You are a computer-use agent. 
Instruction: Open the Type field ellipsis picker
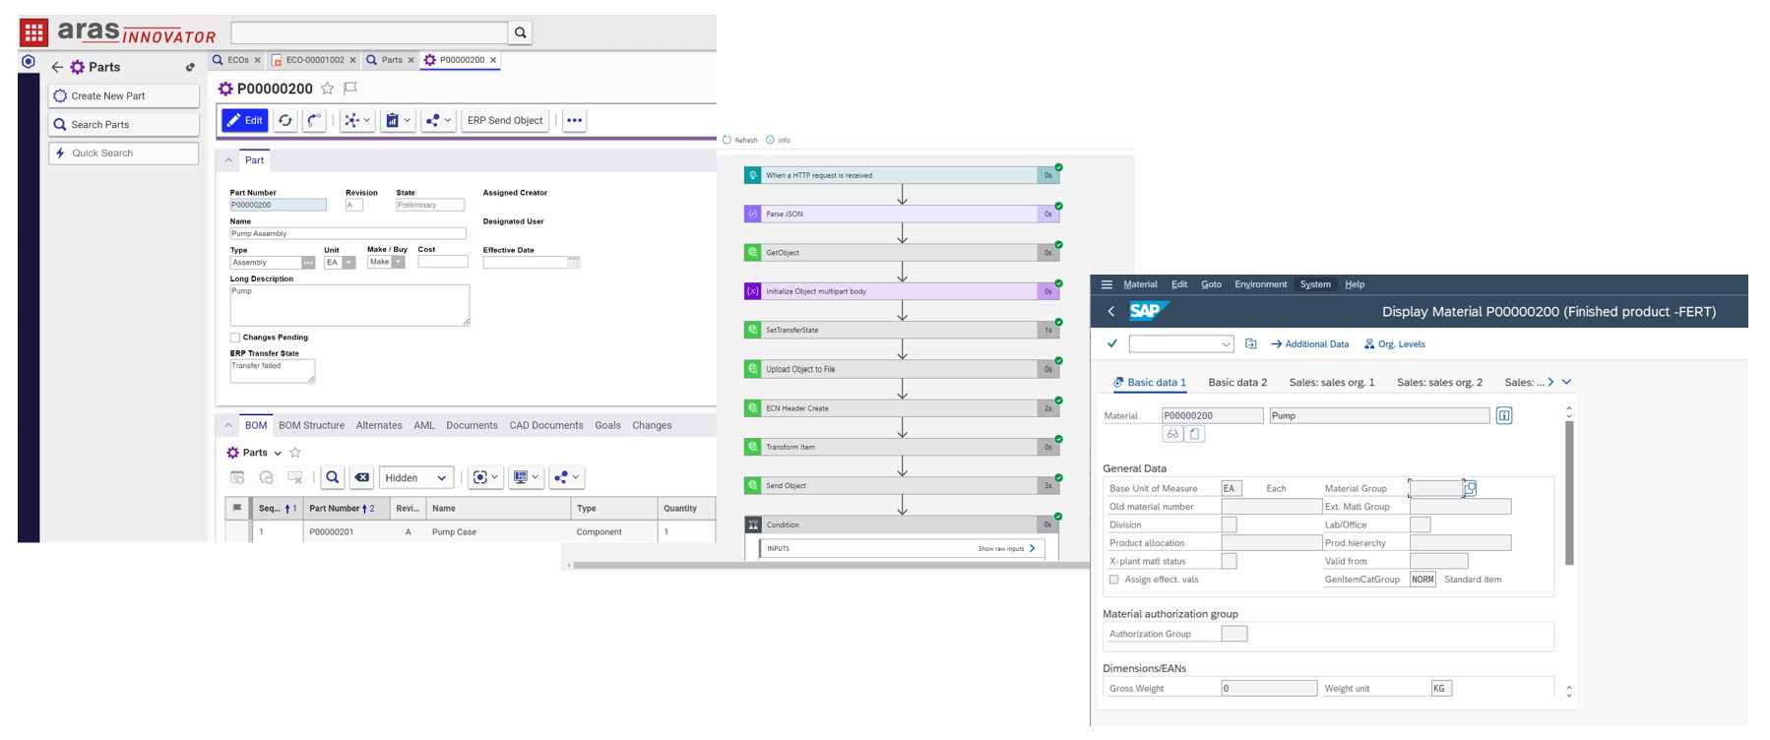tap(308, 263)
